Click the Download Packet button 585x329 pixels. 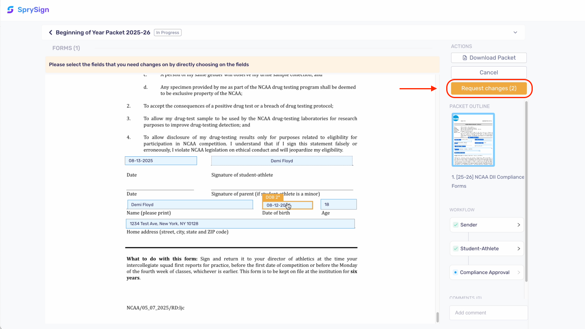[488, 58]
